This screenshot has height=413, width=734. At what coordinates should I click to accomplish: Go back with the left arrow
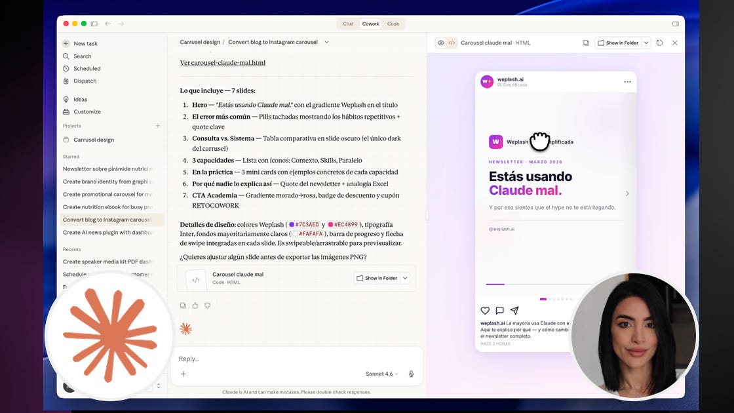pyautogui.click(x=108, y=24)
